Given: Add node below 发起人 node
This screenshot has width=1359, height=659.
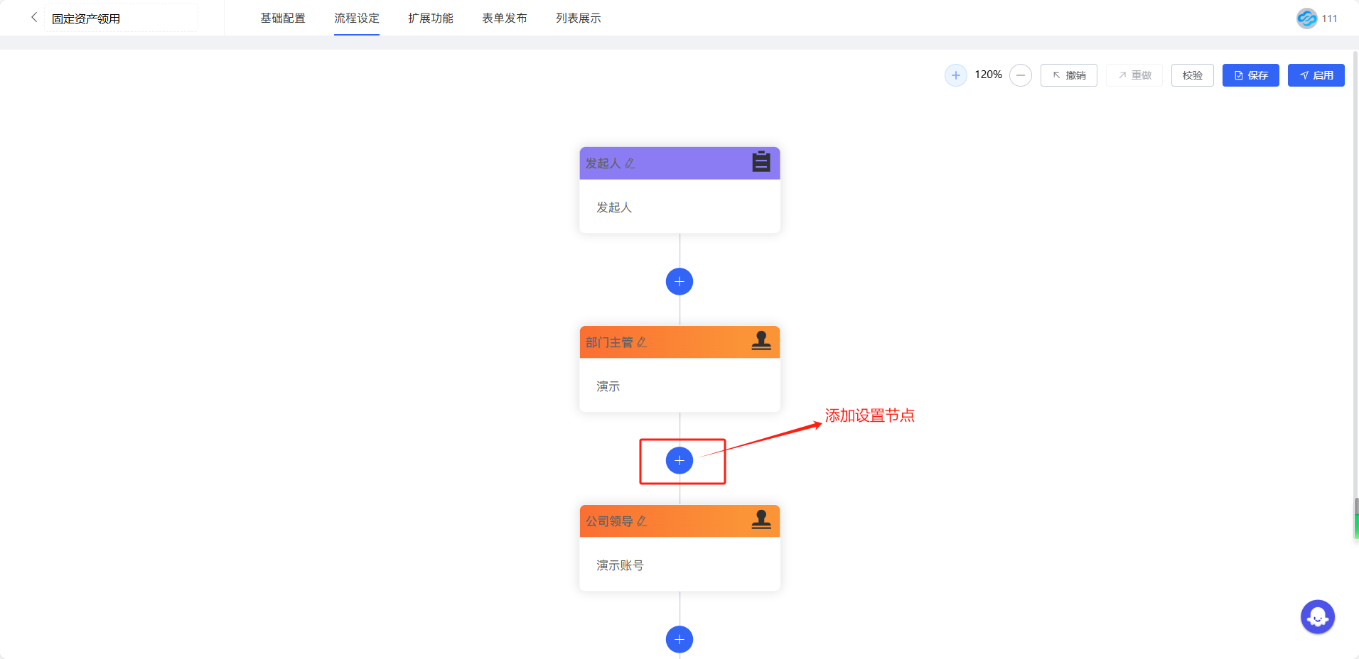Looking at the screenshot, I should (679, 282).
